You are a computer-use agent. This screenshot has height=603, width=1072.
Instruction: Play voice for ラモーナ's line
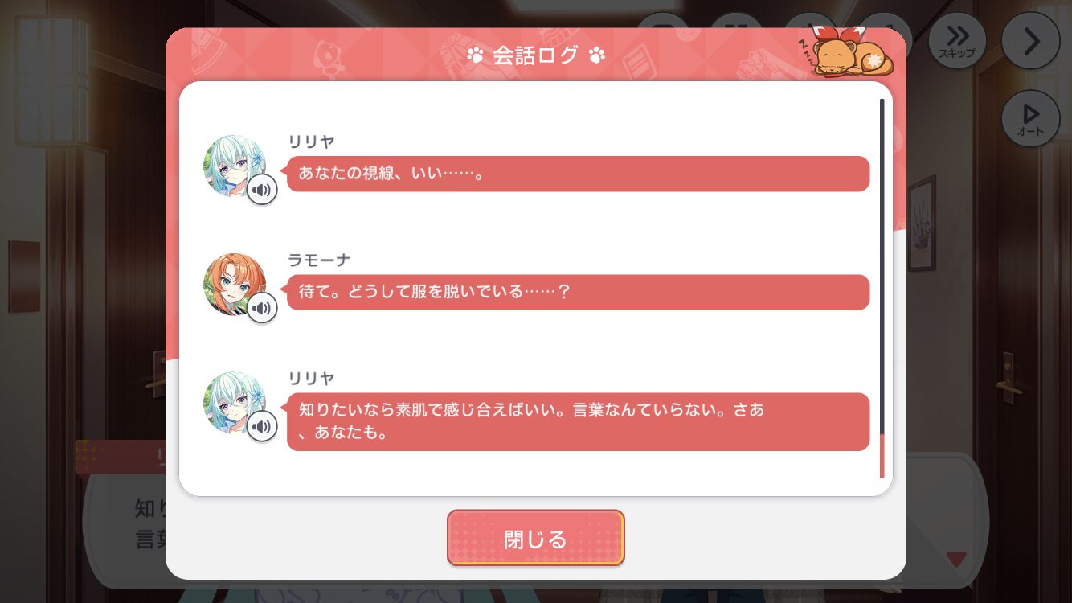[262, 308]
